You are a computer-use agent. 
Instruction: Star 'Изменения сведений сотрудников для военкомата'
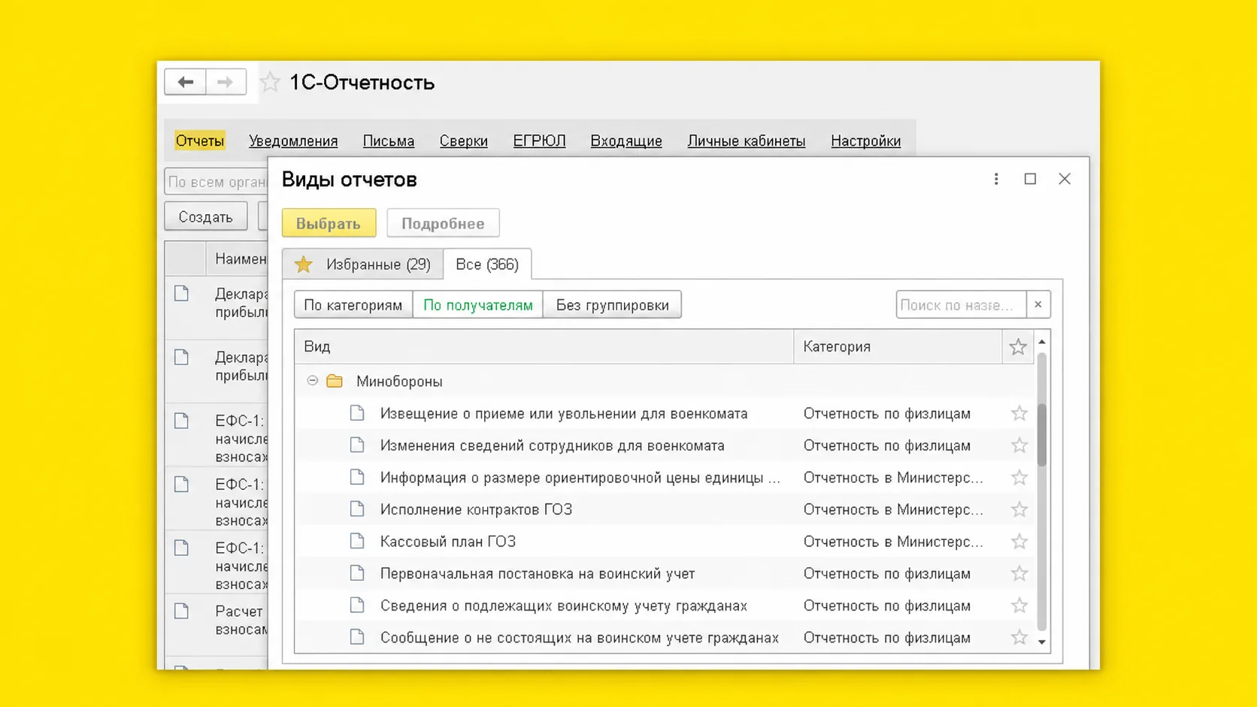[x=1019, y=446]
